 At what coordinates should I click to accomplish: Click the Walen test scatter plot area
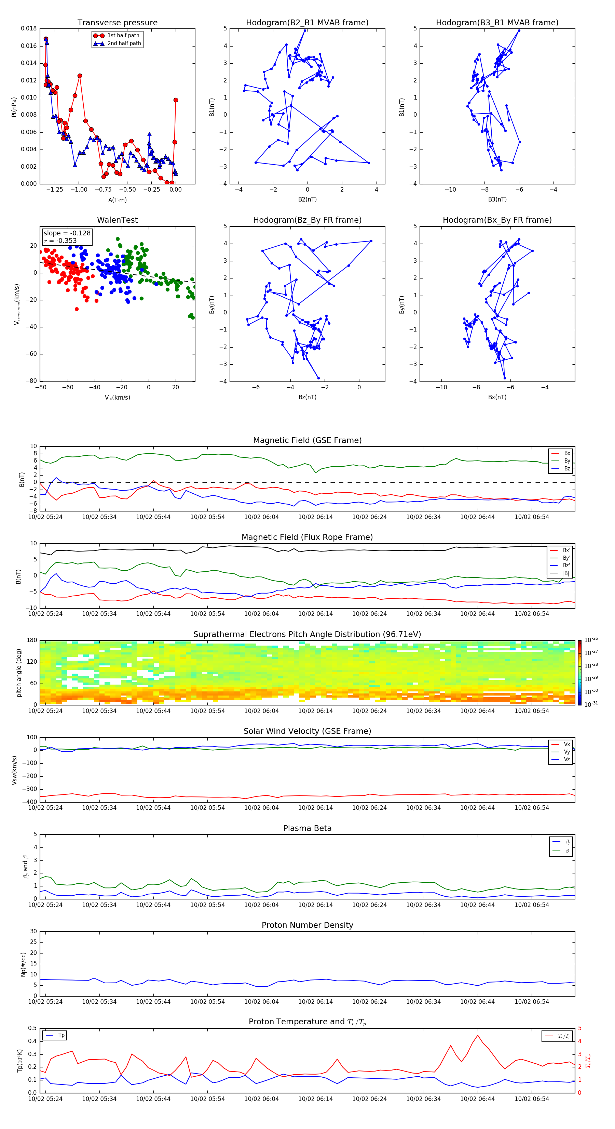coord(117,304)
